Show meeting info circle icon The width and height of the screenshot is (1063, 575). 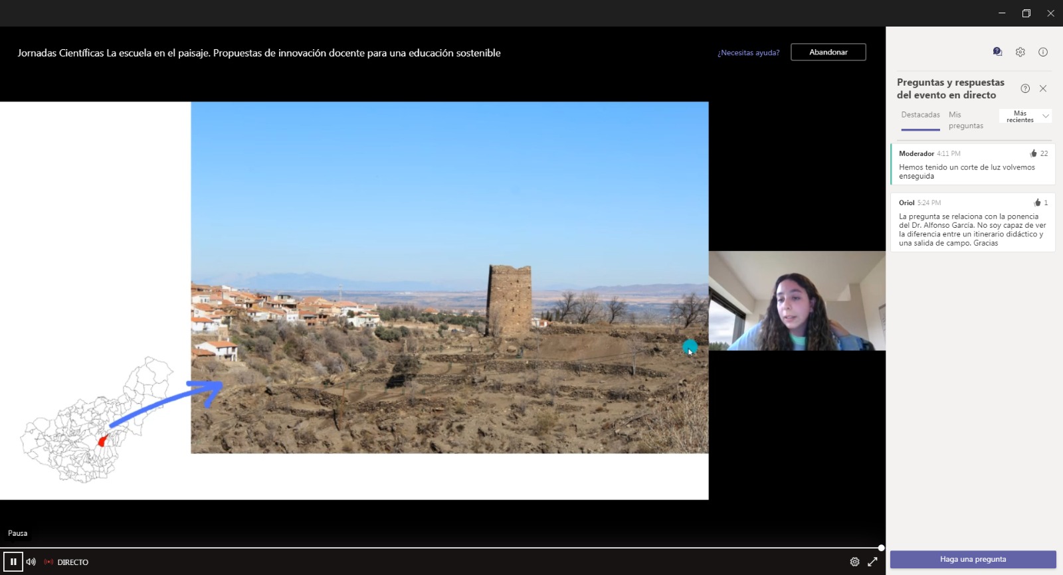pos(1043,52)
